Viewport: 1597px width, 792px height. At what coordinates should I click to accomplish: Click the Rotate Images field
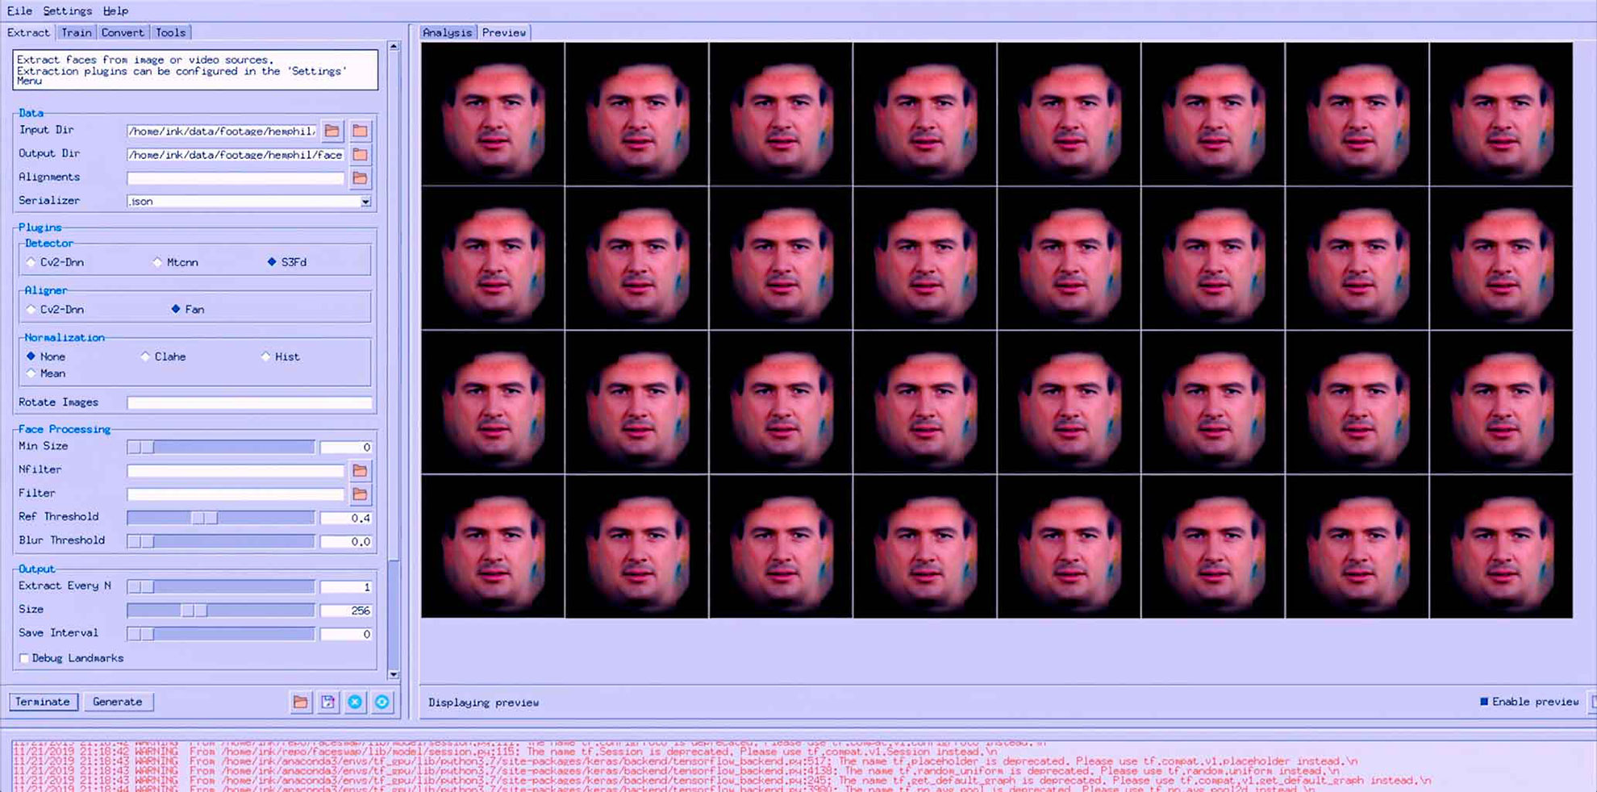click(249, 402)
